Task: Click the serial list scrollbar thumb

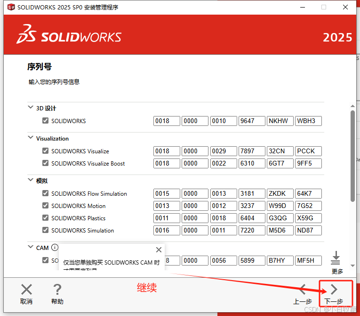Action: pos(352,156)
